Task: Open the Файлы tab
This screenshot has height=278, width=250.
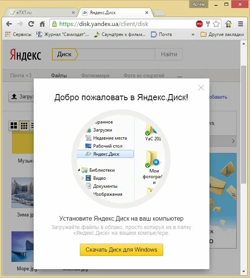Action: click(59, 76)
